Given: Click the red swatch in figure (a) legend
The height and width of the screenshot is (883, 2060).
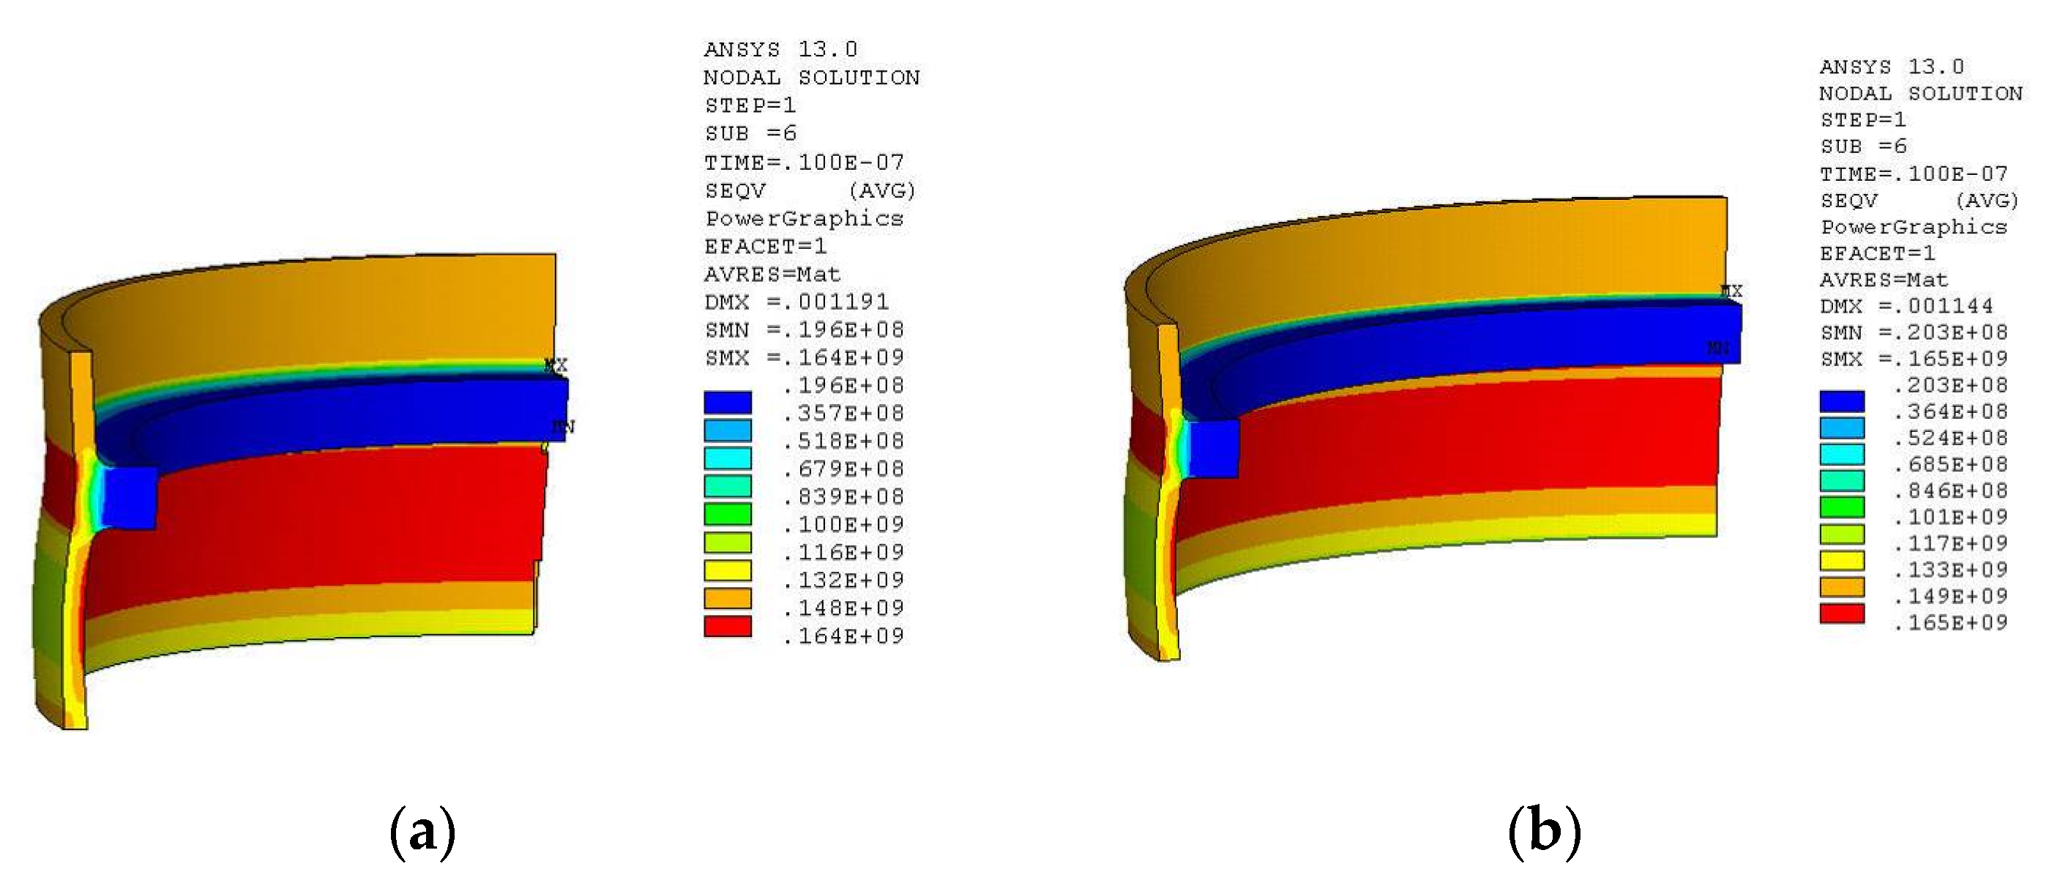Looking at the screenshot, I should click(x=727, y=626).
